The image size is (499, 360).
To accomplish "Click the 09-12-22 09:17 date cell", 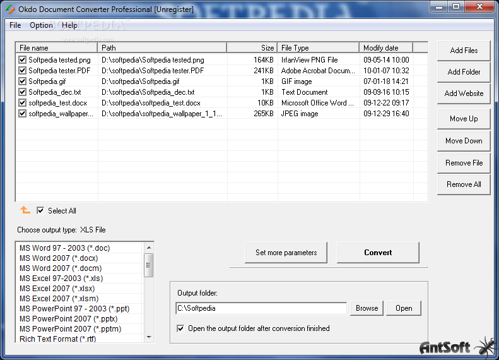I will pos(386,103).
